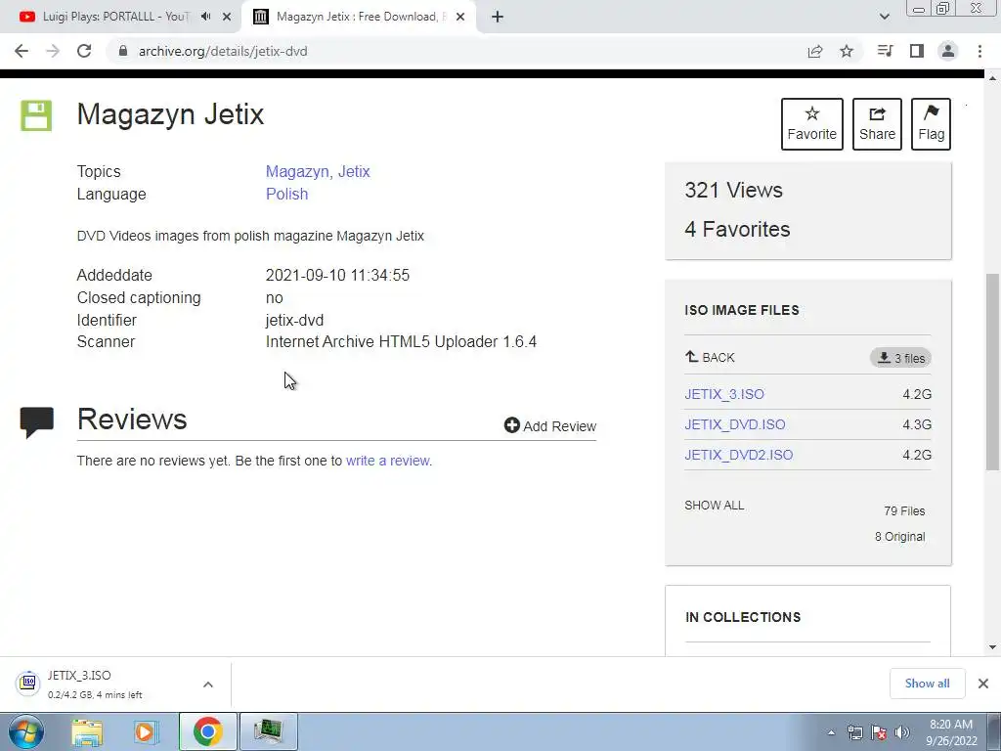Image resolution: width=1001 pixels, height=751 pixels.
Task: Click the page vertical scrollbar thumb
Action: pos(992,372)
